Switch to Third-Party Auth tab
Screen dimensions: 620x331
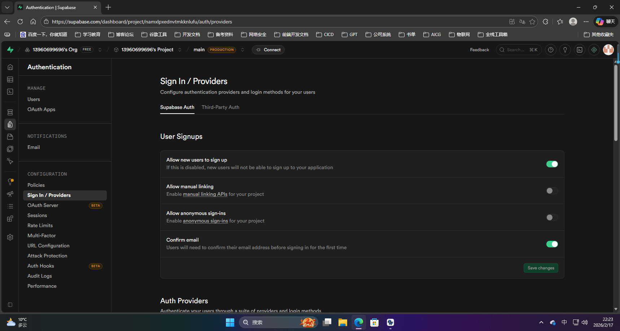click(221, 107)
